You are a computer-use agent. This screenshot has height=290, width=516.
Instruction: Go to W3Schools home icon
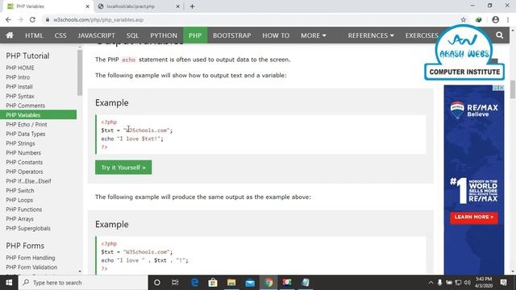pyautogui.click(x=10, y=35)
